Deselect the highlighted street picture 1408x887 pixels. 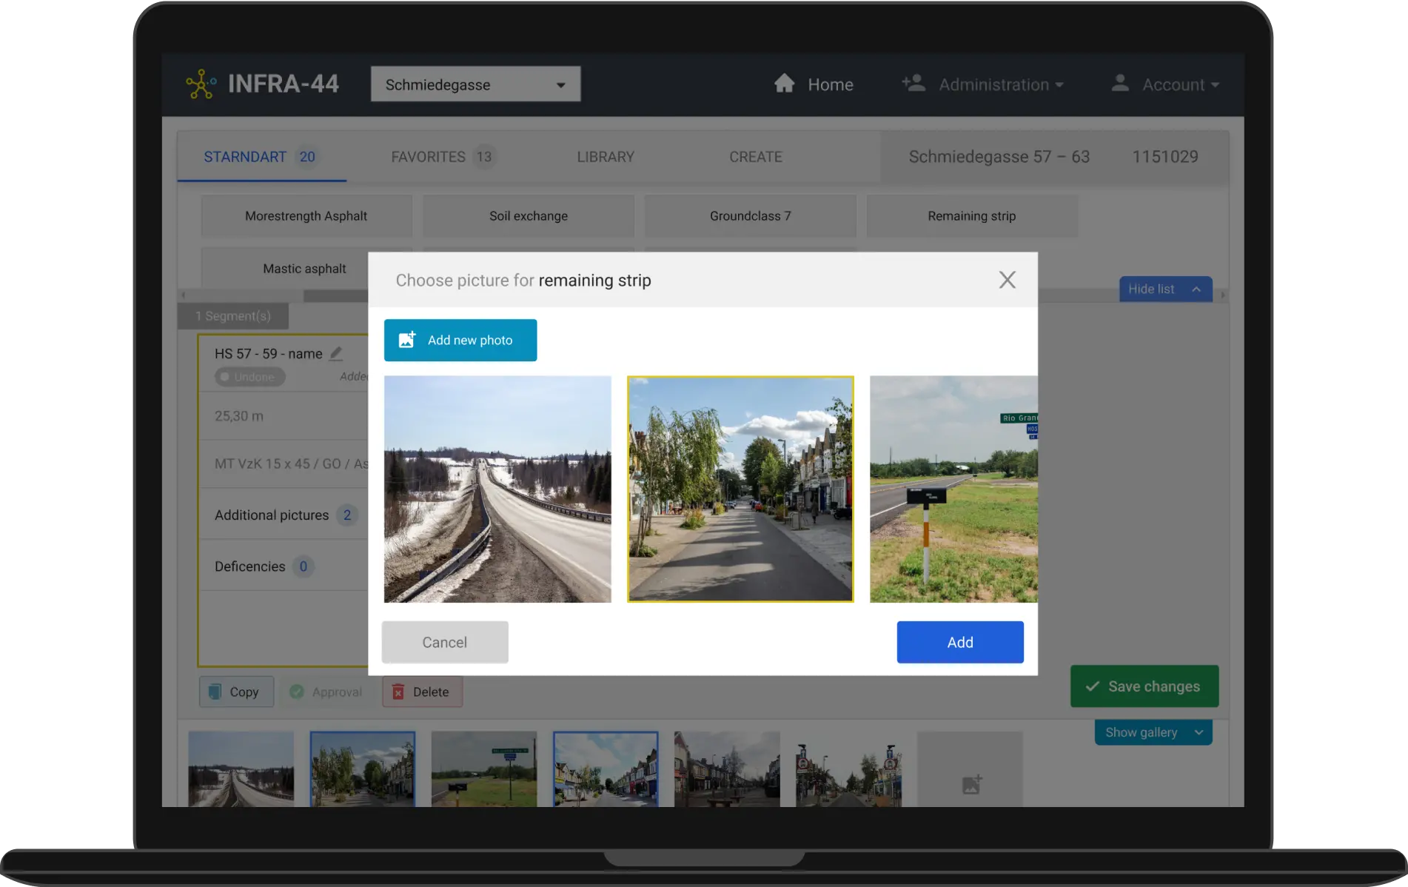coord(740,489)
